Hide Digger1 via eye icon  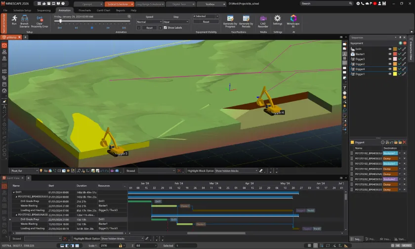point(390,74)
